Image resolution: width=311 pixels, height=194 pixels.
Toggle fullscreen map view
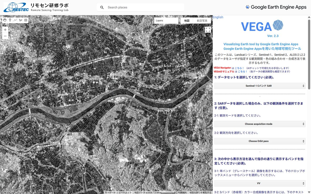click(208, 29)
